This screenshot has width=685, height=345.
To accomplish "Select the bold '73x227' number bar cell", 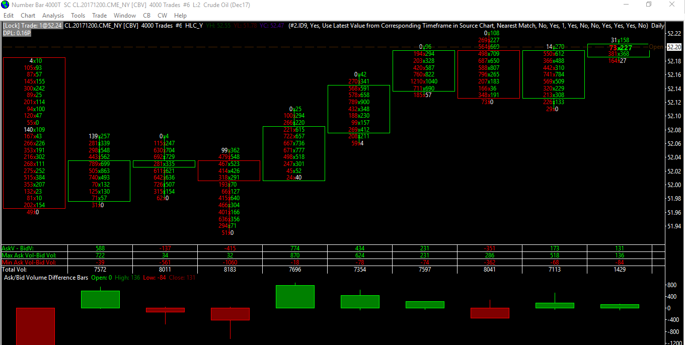I will [x=620, y=47].
